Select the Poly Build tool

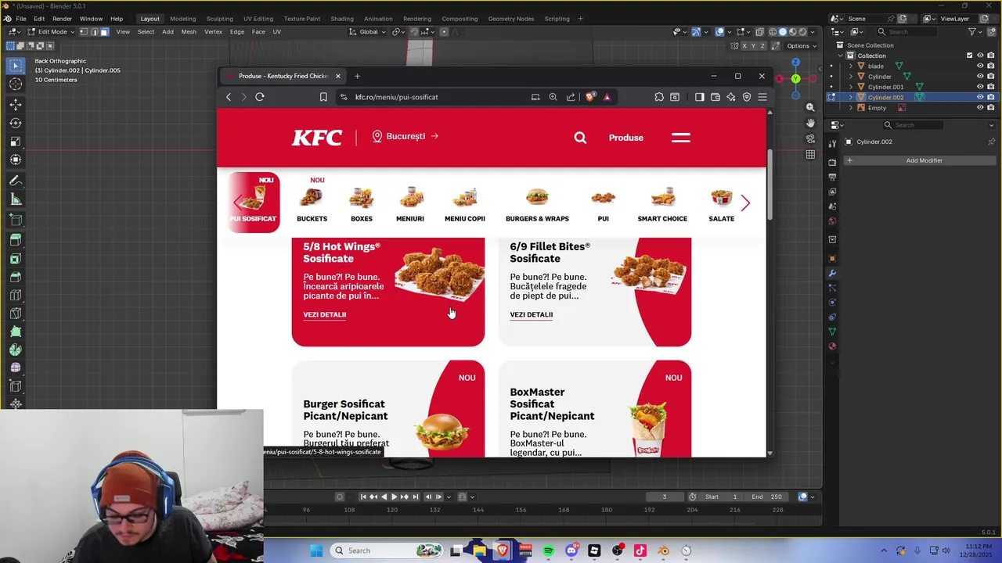[x=16, y=332]
